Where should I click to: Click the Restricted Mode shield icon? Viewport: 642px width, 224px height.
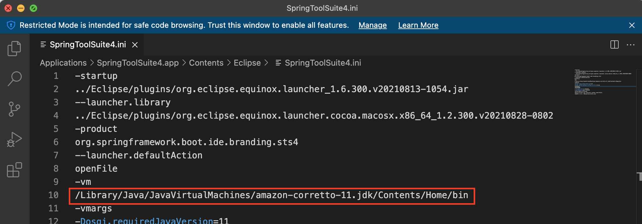pyautogui.click(x=11, y=25)
